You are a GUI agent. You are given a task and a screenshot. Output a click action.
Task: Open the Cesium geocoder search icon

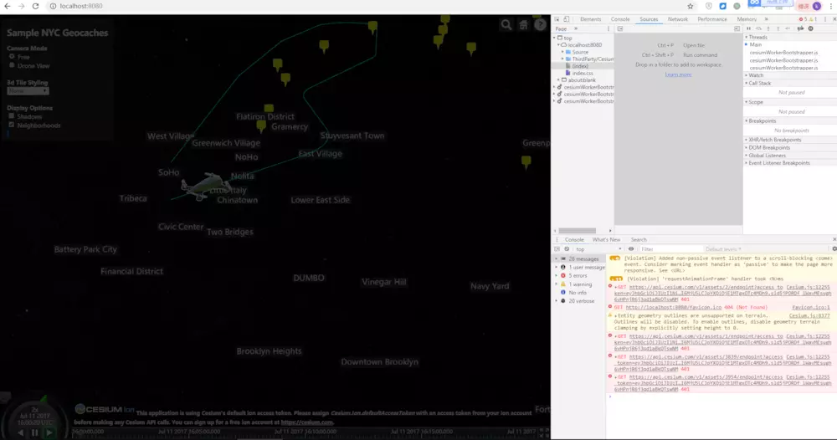click(x=506, y=24)
